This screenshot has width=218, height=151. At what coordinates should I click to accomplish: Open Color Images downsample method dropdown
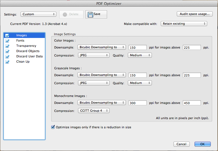click(102, 47)
